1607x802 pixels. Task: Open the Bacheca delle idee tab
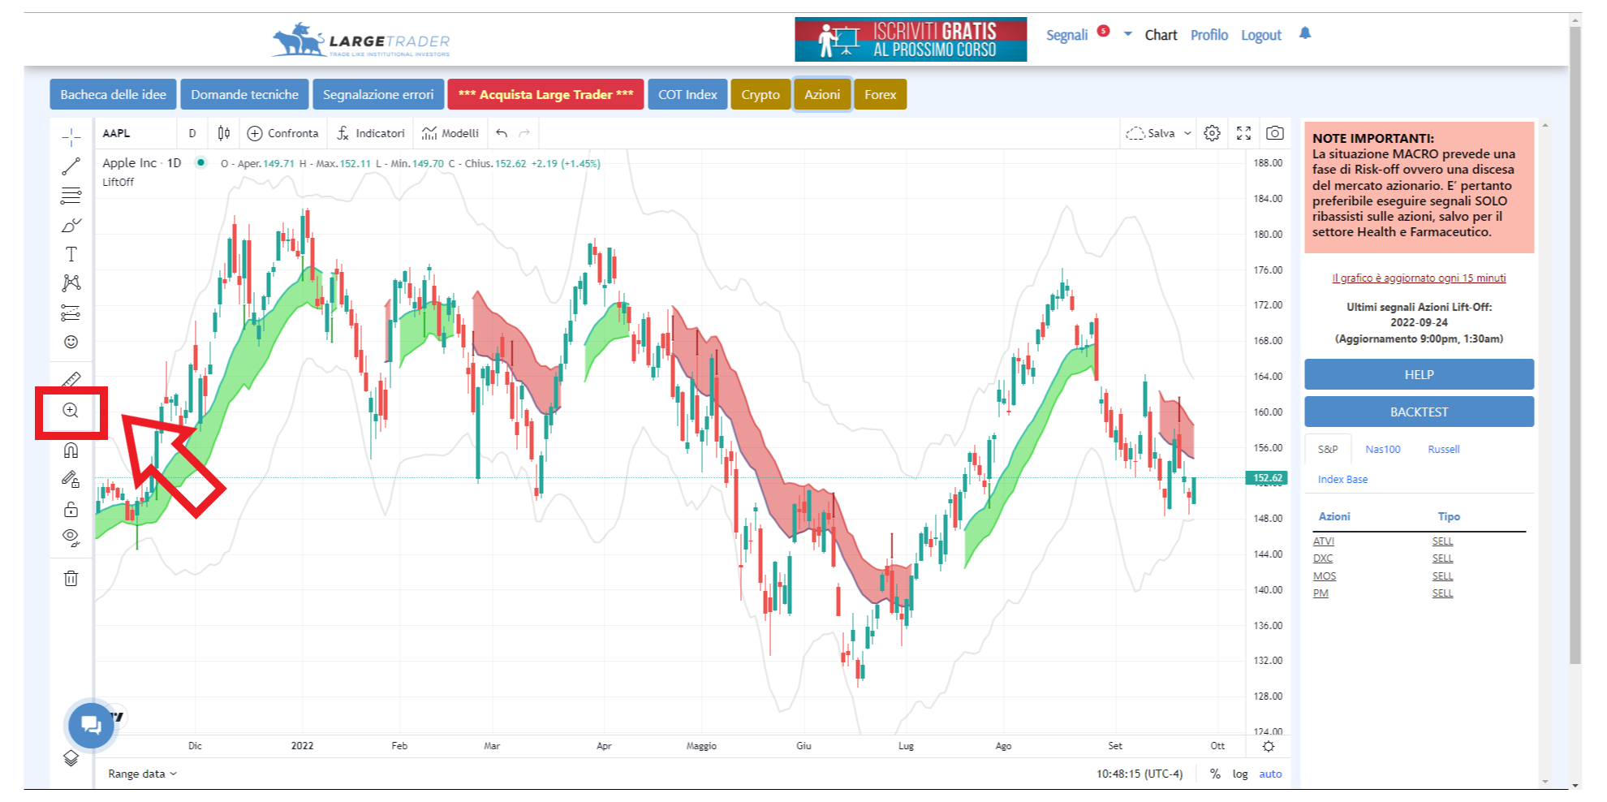113,94
